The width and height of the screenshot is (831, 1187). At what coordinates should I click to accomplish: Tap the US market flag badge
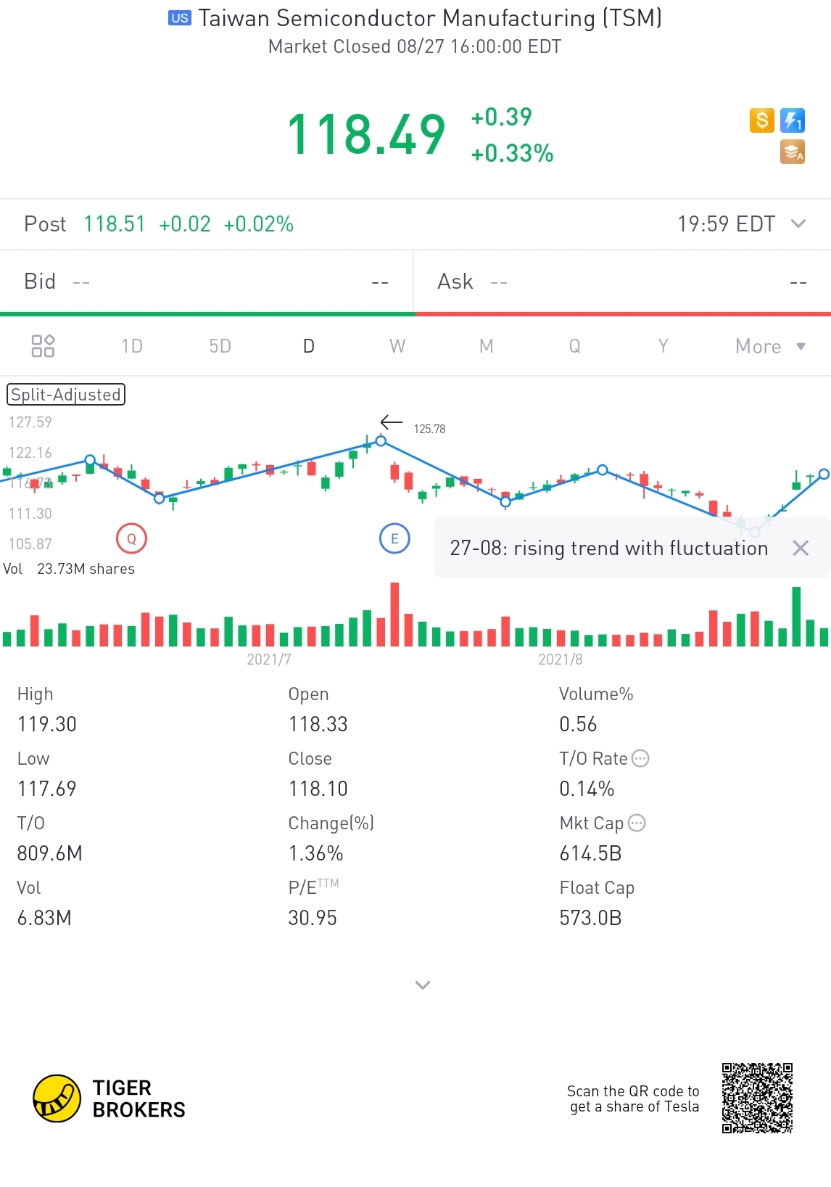180,18
